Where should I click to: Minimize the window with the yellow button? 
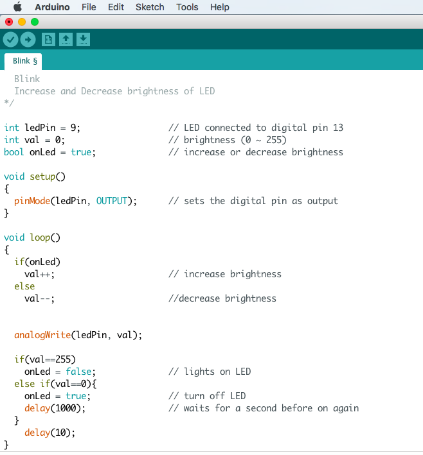pos(22,22)
